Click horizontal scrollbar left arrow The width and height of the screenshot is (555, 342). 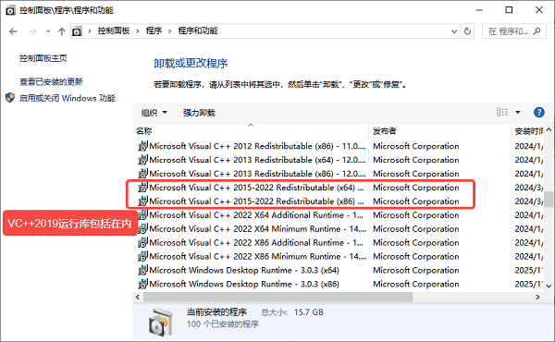(x=138, y=297)
